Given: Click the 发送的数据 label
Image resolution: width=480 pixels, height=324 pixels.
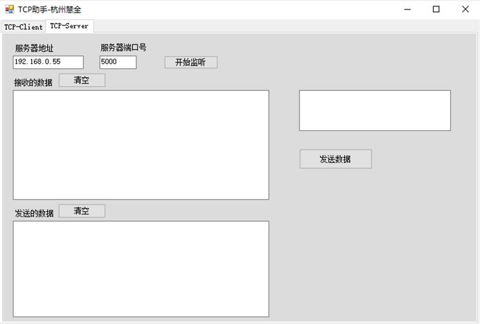Looking at the screenshot, I should tap(34, 213).
